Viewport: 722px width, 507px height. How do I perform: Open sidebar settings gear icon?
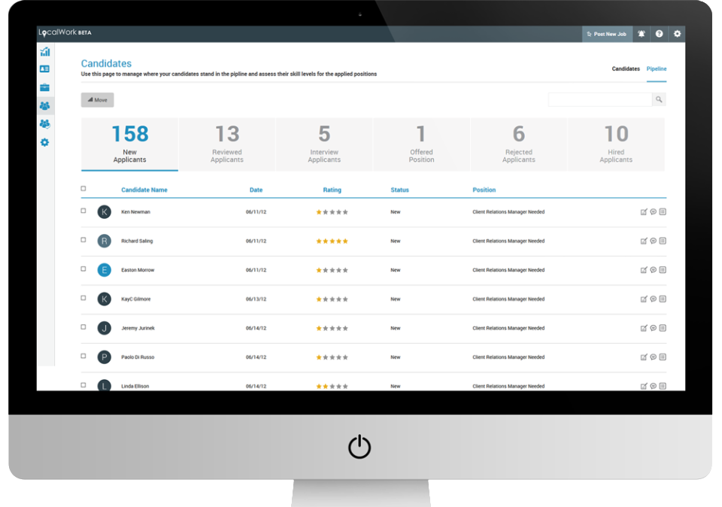(44, 141)
